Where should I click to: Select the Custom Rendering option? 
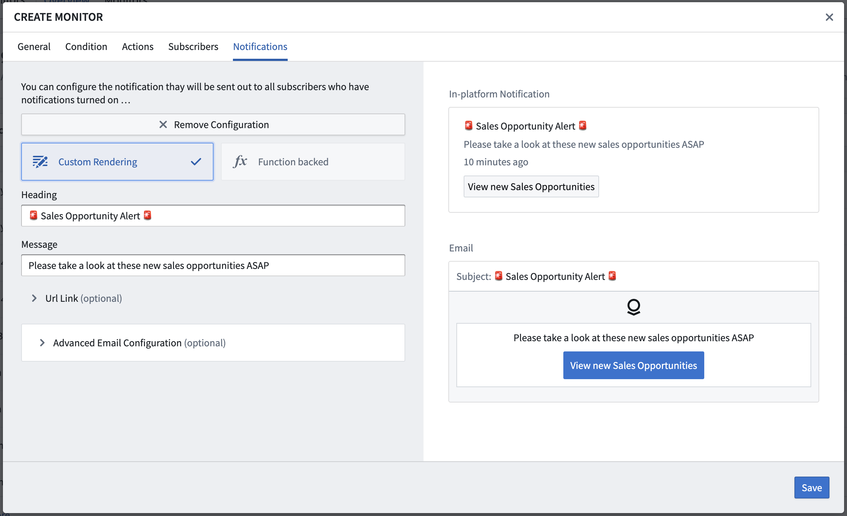point(118,162)
